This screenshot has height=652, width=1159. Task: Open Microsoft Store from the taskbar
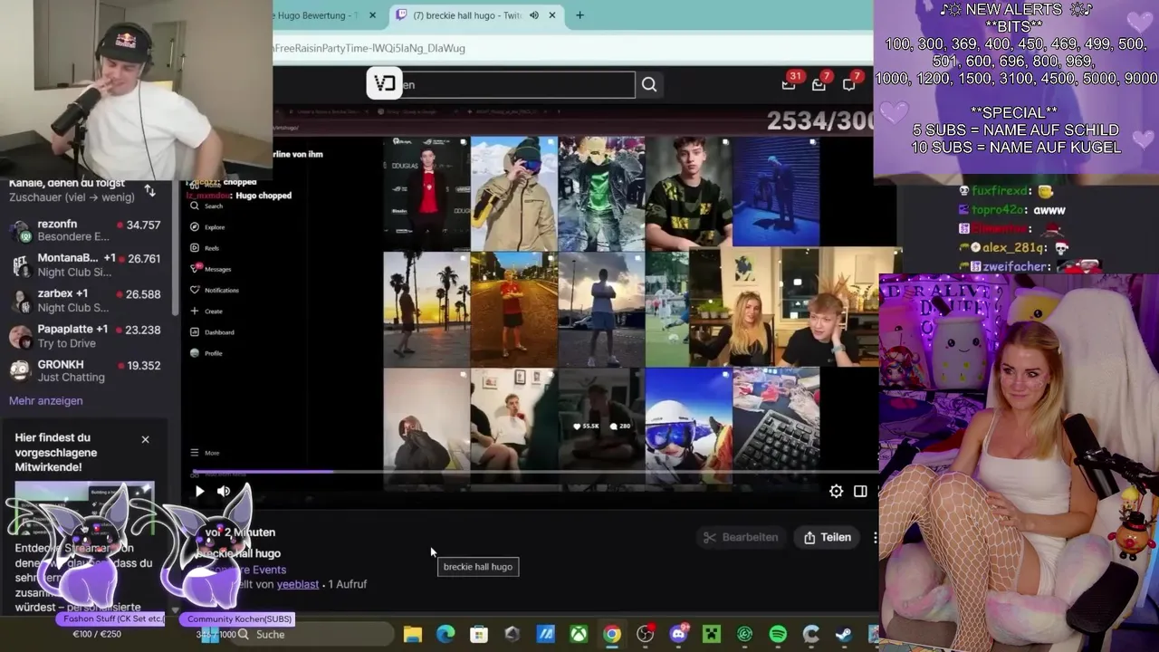479,635
